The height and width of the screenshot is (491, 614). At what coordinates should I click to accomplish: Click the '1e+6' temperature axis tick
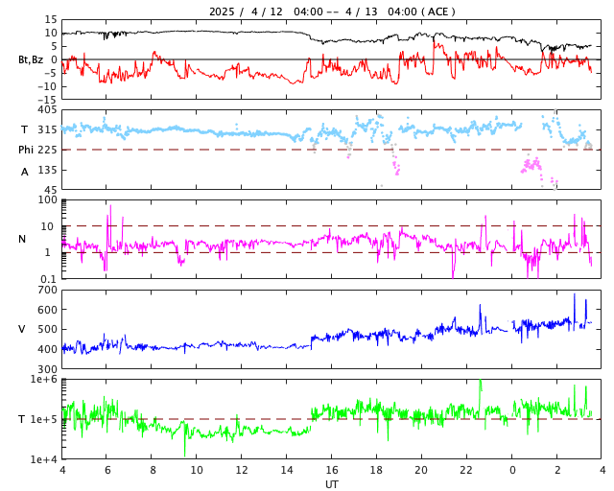tap(44, 379)
